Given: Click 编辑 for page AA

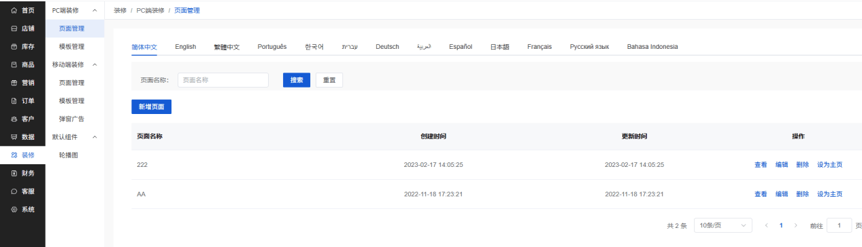Looking at the screenshot, I should point(782,194).
